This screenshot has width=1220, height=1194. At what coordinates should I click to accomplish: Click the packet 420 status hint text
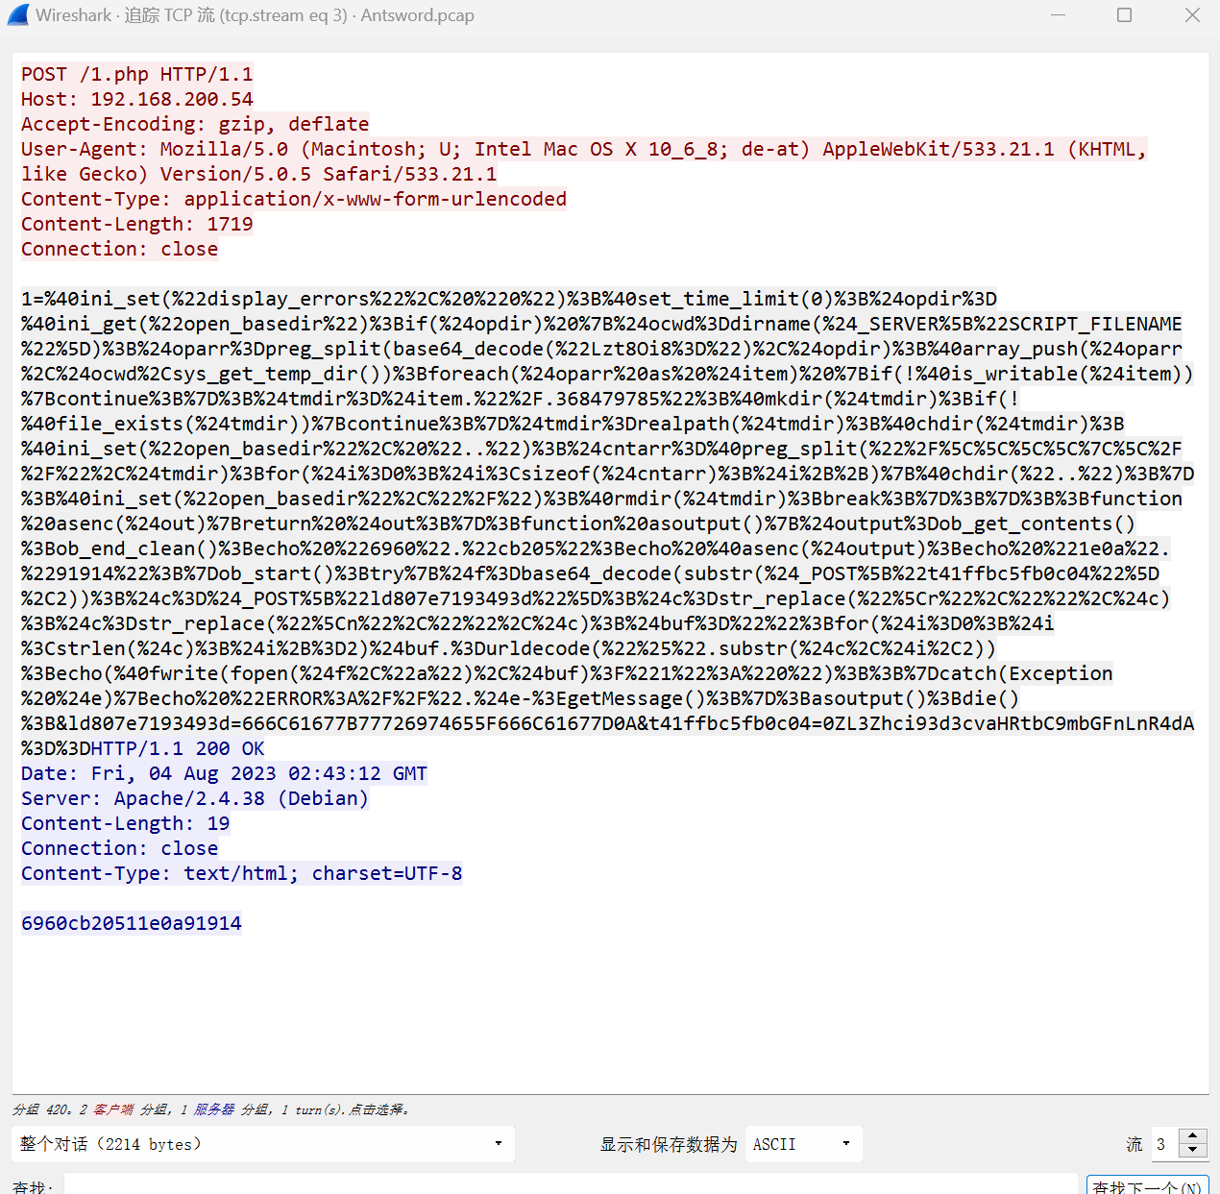pos(211,1109)
